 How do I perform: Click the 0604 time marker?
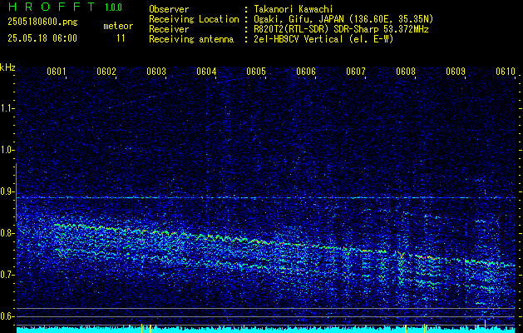point(206,72)
